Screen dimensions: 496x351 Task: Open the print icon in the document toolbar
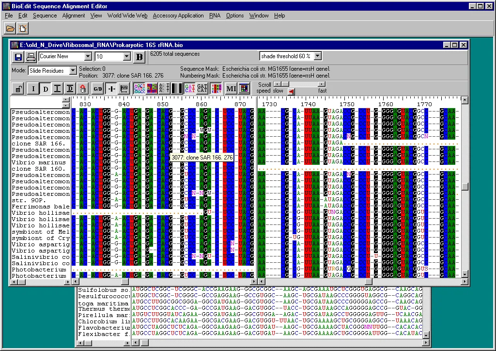coord(30,57)
